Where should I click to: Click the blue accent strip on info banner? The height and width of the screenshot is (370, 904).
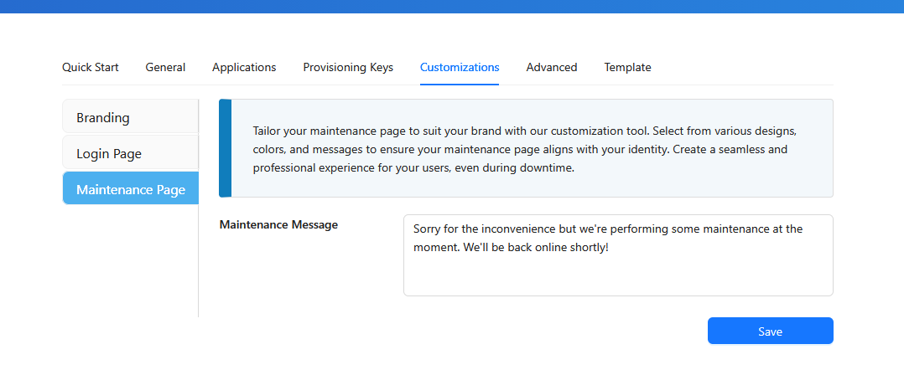(225, 148)
